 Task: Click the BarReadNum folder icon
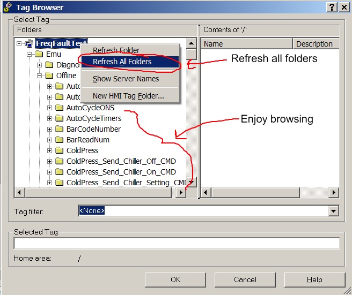click(x=59, y=140)
